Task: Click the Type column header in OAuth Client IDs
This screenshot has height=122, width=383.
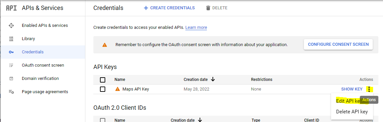Action: [x=256, y=120]
